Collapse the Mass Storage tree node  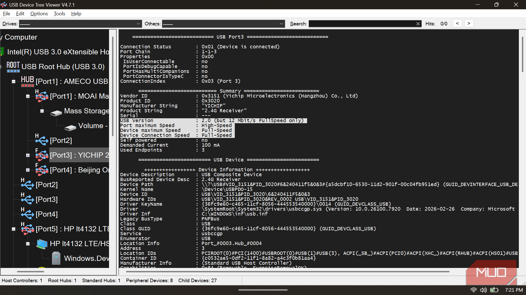click(x=42, y=111)
